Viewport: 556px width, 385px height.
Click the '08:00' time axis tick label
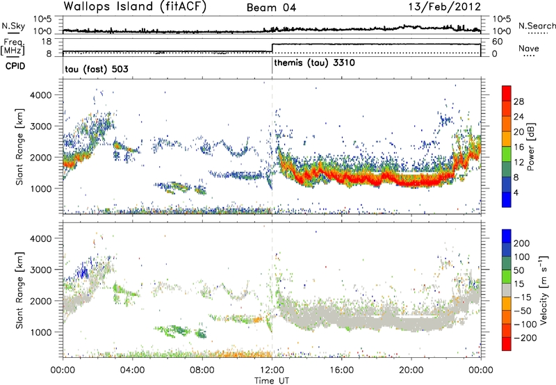202,370
